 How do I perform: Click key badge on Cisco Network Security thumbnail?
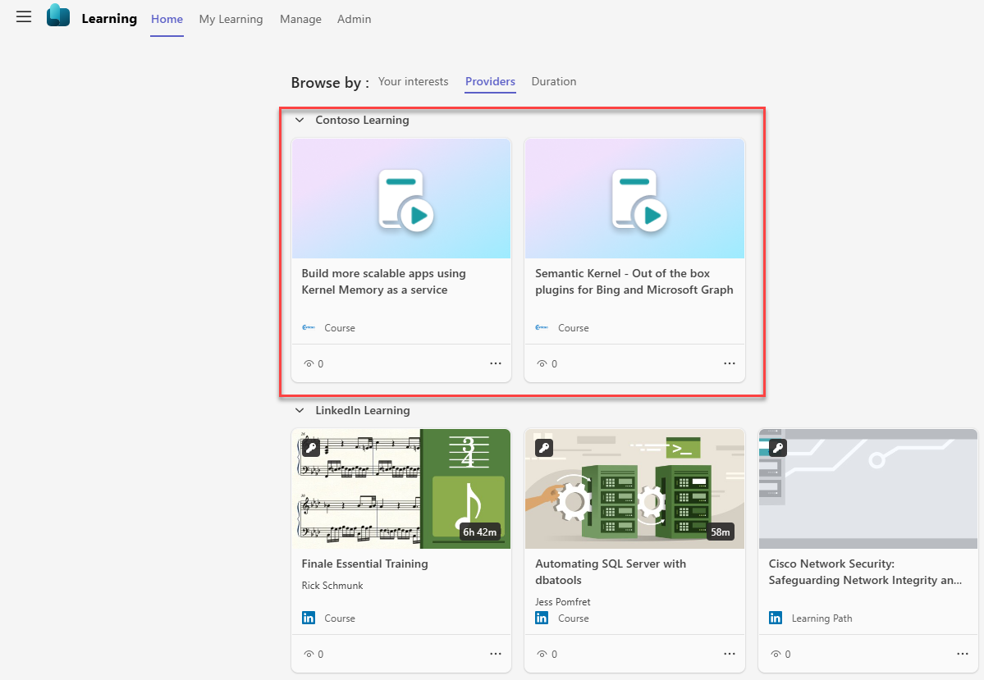pyautogui.click(x=778, y=448)
